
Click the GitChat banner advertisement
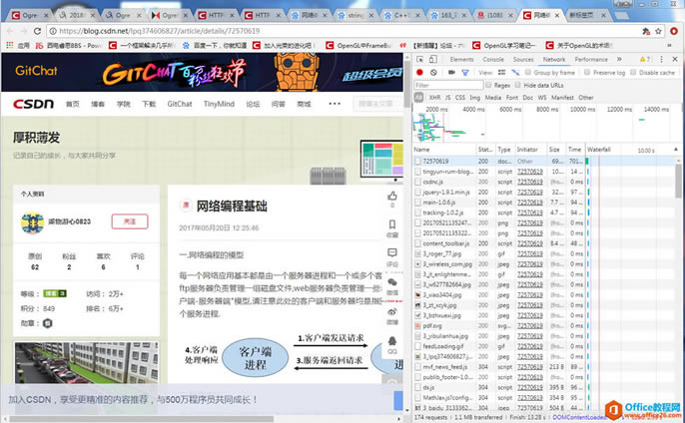(x=202, y=72)
